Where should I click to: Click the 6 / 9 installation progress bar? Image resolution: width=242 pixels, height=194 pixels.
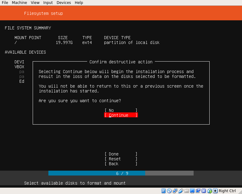[x=121, y=173]
